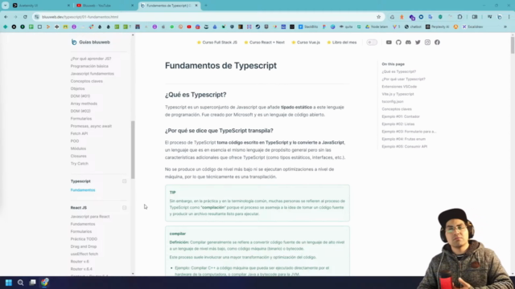This screenshot has width=515, height=289.
Task: Open Libro del mes link
Action: (341, 43)
